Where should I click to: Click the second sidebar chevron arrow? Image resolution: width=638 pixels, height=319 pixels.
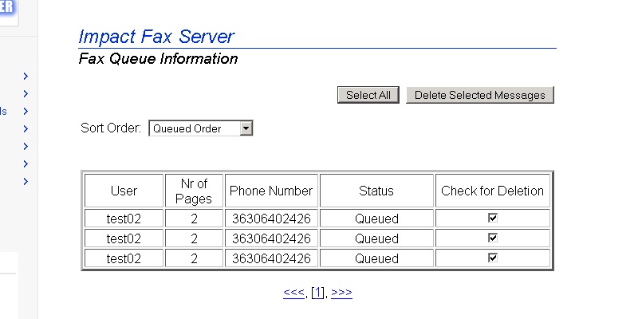click(26, 94)
